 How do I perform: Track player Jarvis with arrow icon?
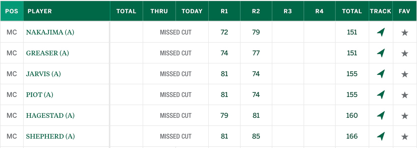pyautogui.click(x=381, y=74)
